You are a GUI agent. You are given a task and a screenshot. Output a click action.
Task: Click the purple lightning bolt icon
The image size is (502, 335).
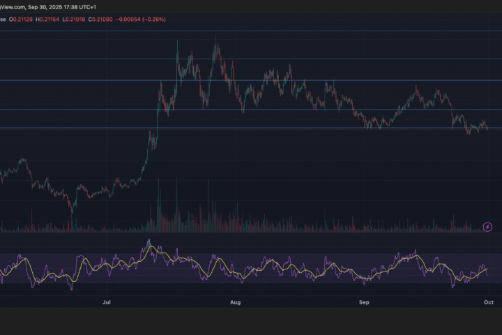pos(488,226)
